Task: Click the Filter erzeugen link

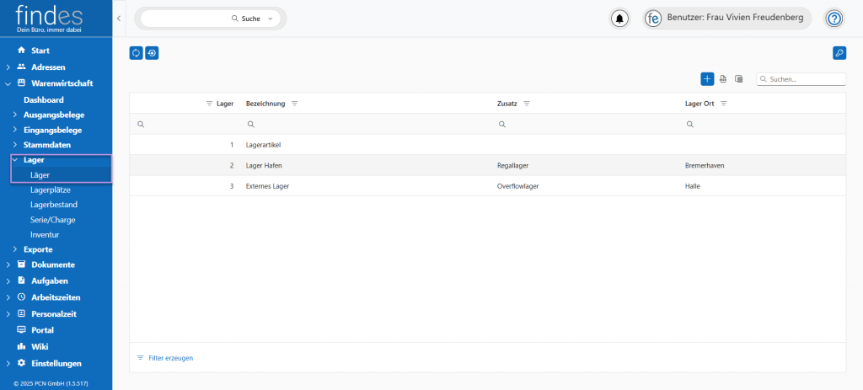Action: click(170, 358)
